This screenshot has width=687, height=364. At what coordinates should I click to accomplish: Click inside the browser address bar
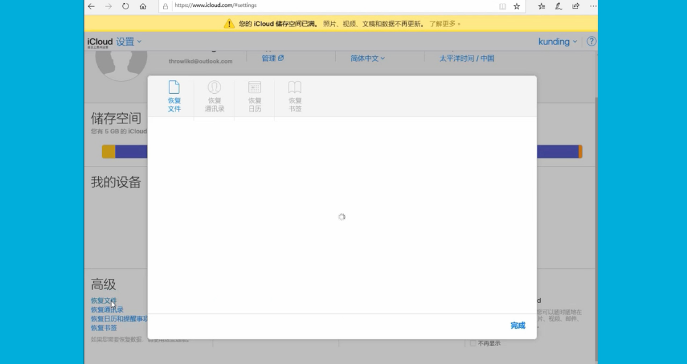click(x=278, y=6)
